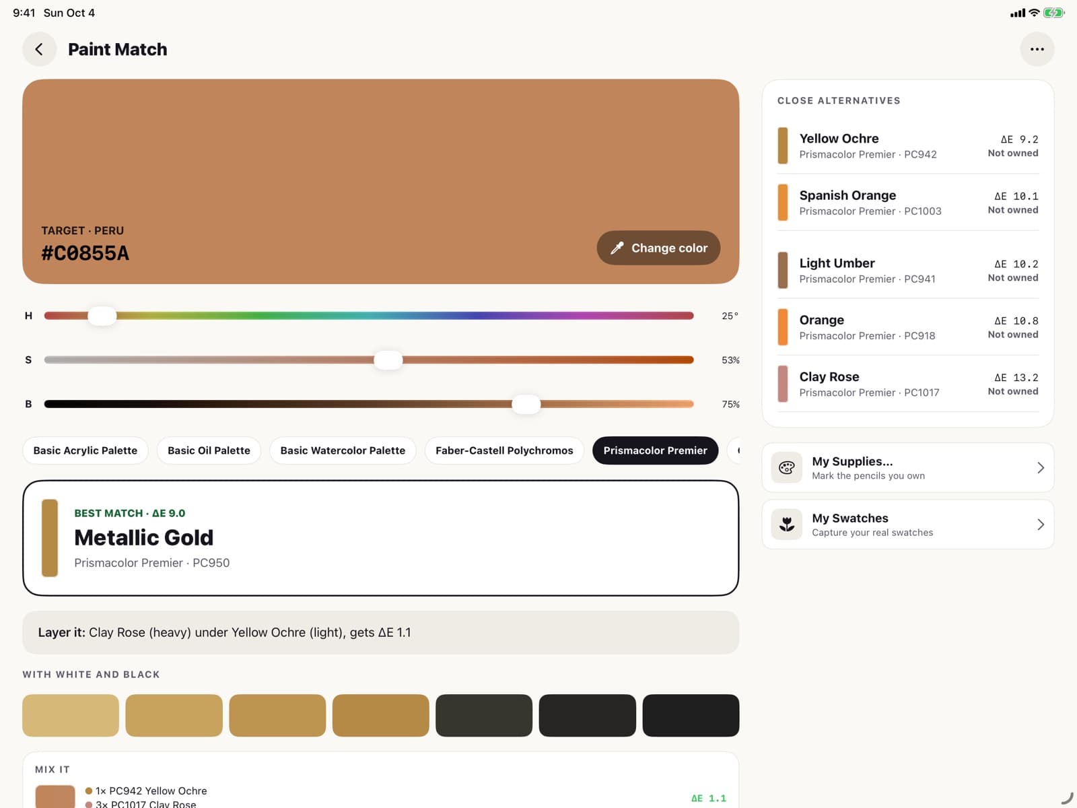
Task: Check the battery icon in status bar
Action: coord(1054,13)
